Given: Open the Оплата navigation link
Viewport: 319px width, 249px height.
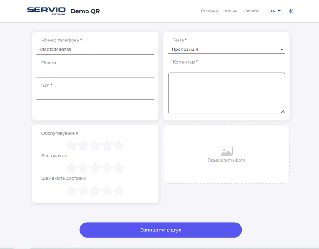Looking at the screenshot, I should pos(252,11).
